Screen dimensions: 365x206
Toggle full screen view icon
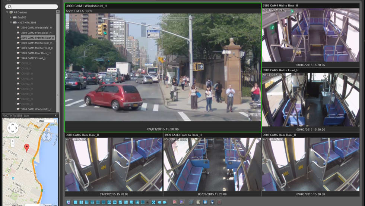point(153,202)
